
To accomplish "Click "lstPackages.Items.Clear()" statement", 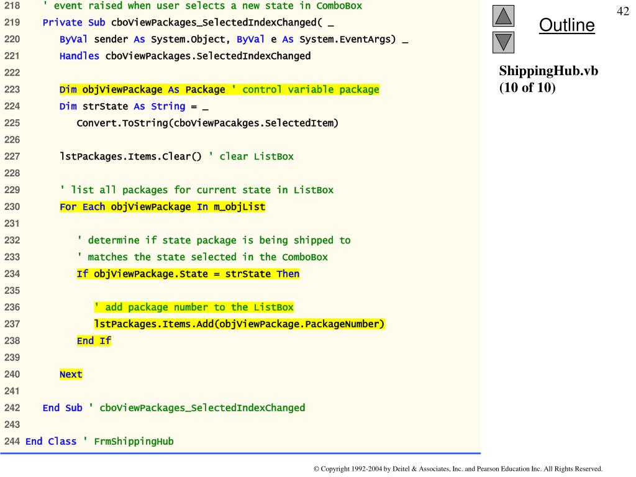I will (130, 157).
